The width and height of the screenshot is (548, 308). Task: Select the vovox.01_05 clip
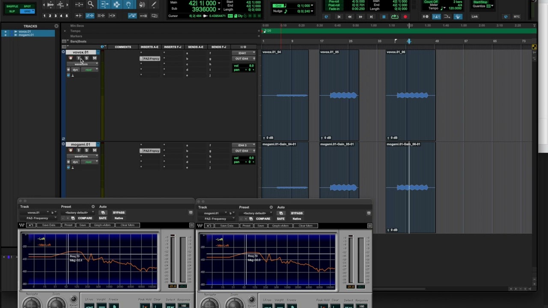(x=339, y=95)
